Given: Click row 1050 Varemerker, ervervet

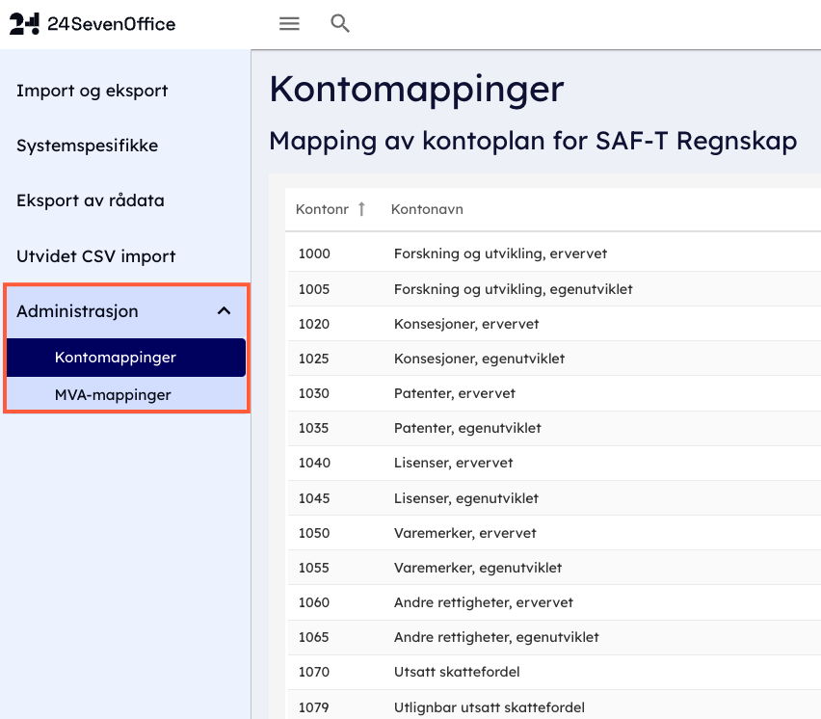Looking at the screenshot, I should 465,533.
